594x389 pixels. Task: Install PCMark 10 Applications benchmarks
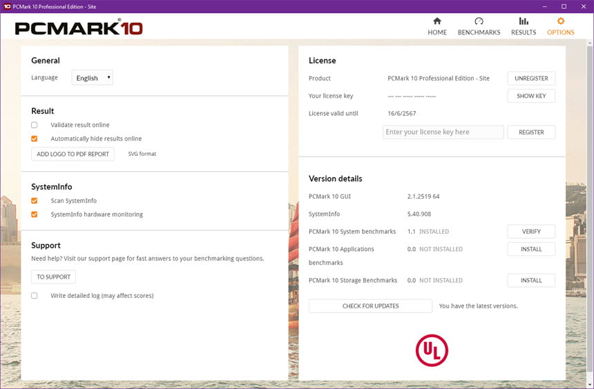pos(531,249)
